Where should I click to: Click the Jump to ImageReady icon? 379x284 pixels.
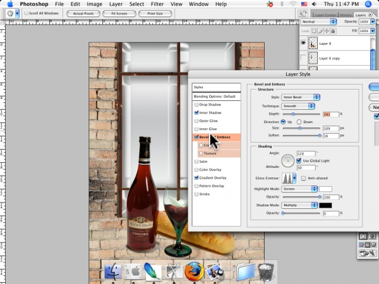click(367, 253)
